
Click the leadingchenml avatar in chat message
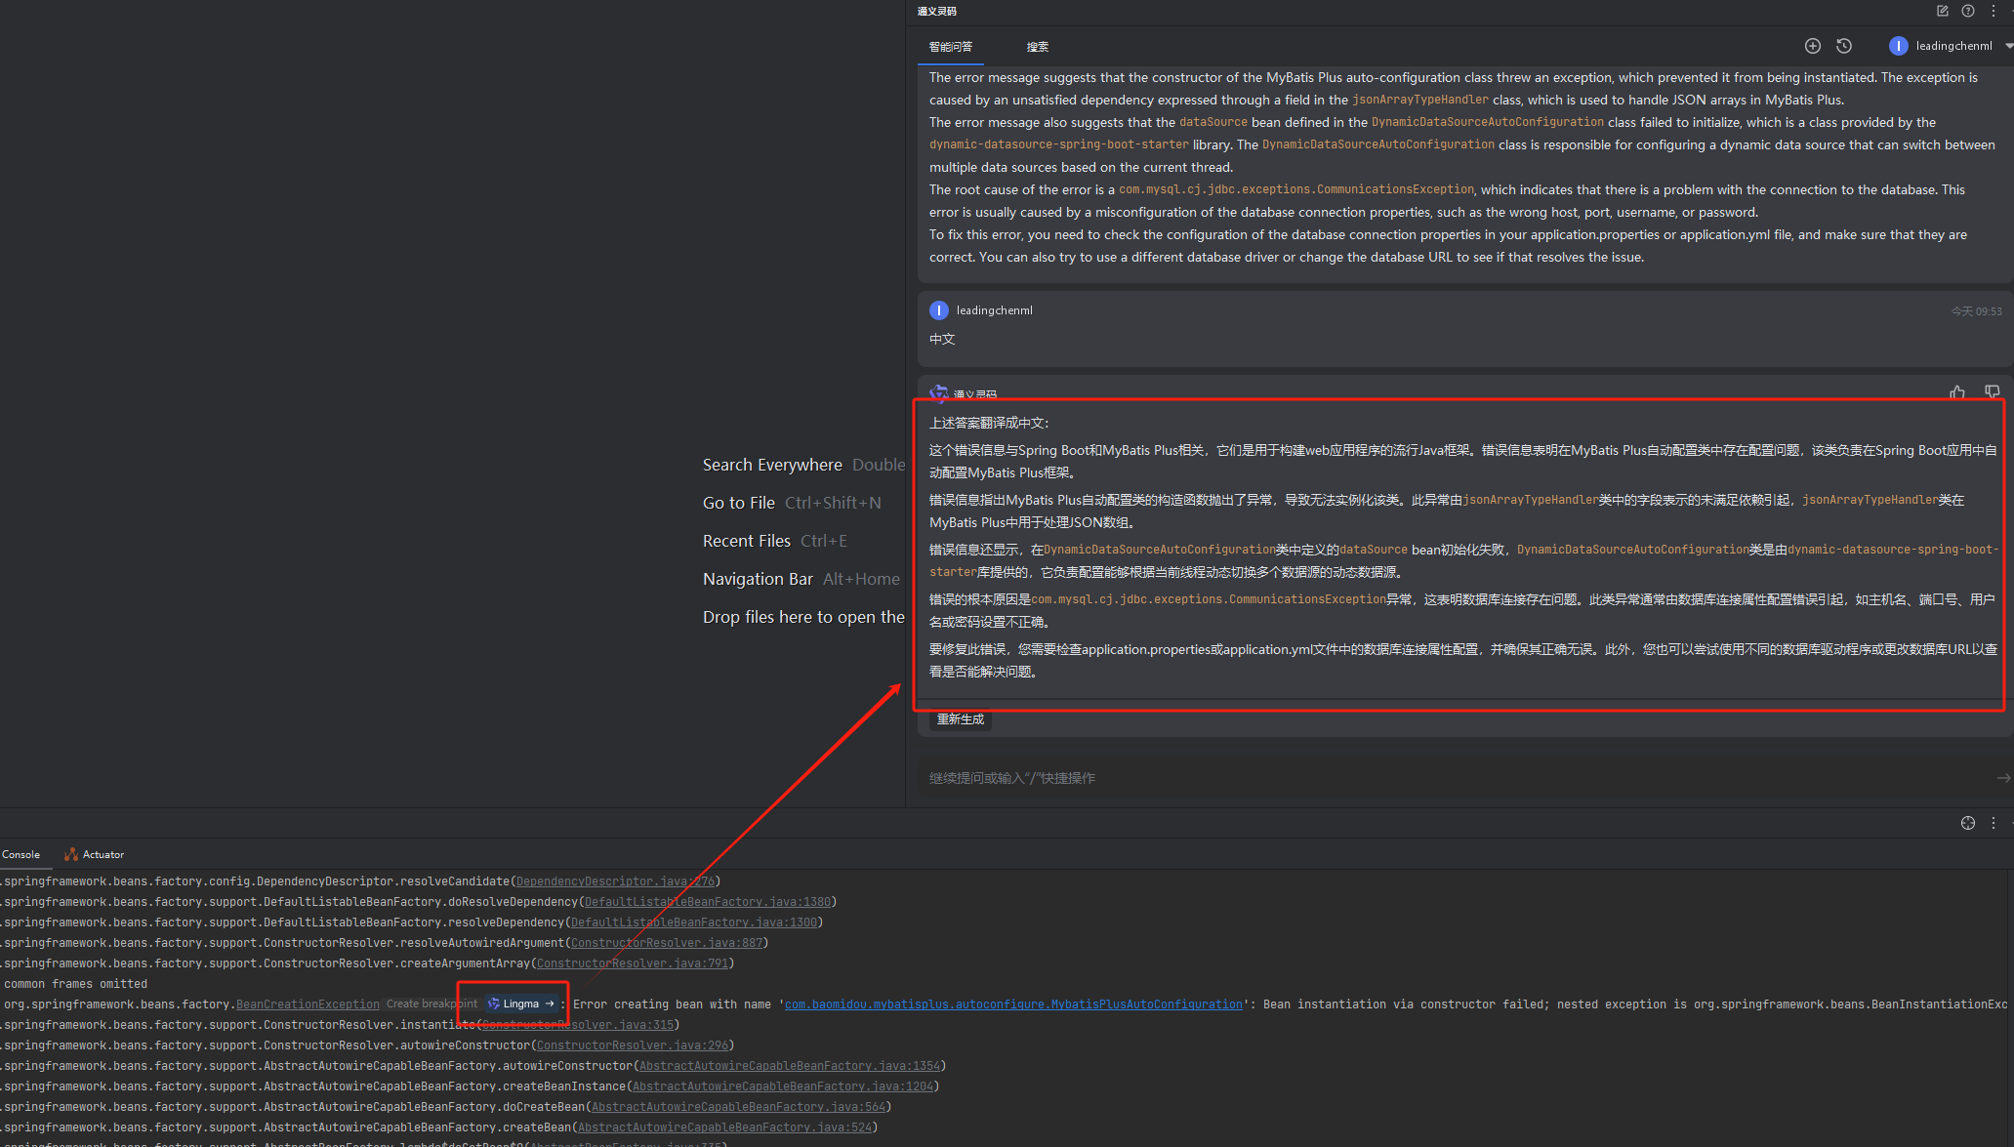[x=938, y=310]
